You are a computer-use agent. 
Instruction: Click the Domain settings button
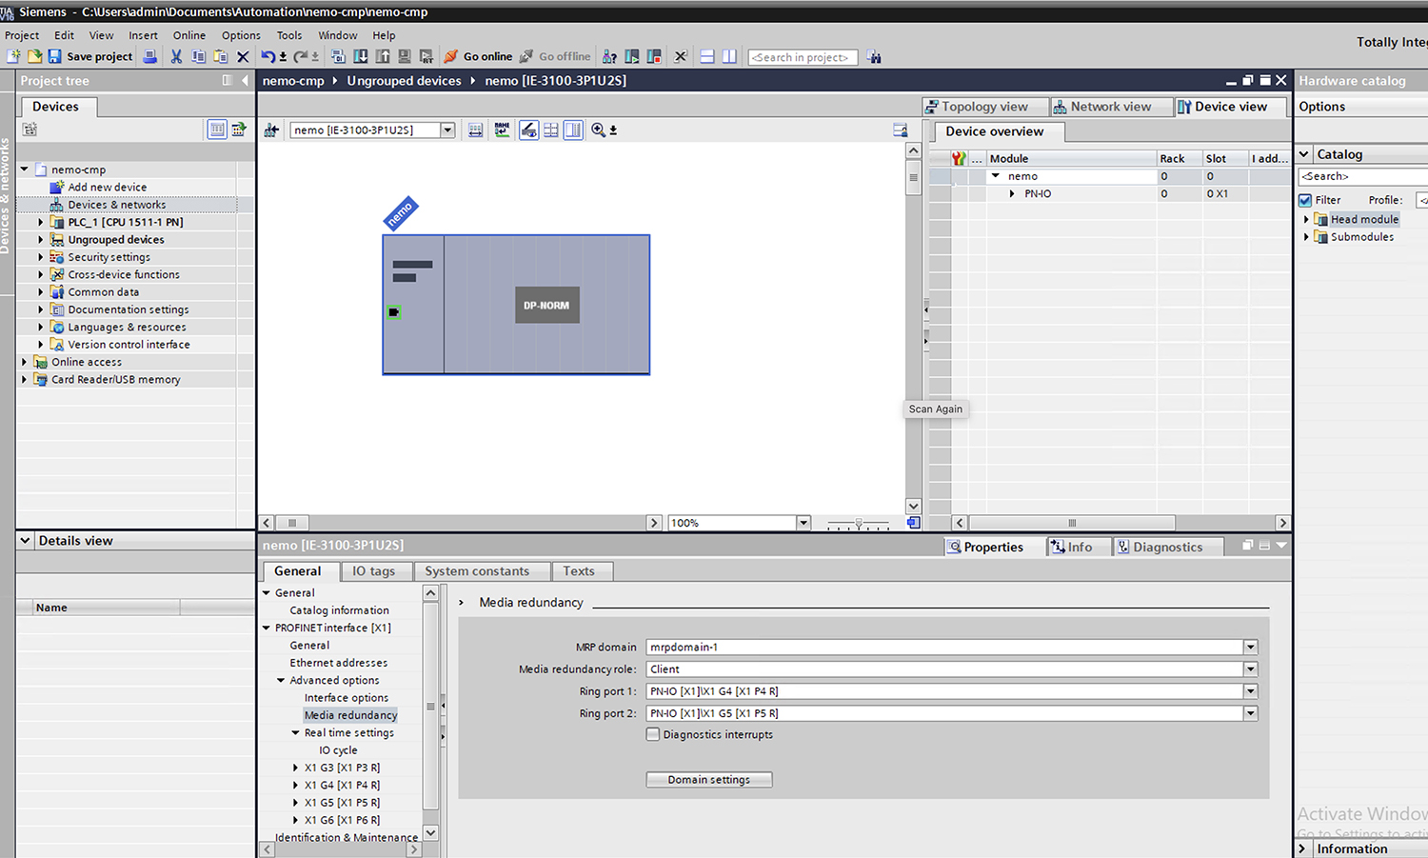coord(708,780)
